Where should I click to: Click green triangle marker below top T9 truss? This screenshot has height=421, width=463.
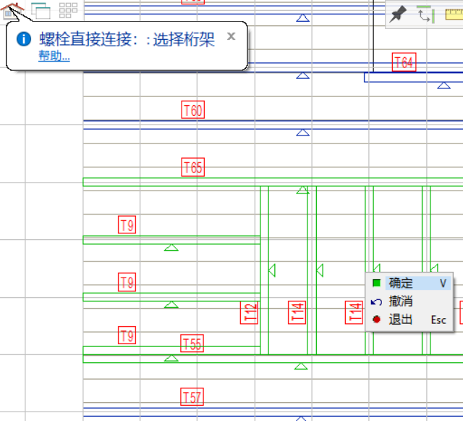171,247
